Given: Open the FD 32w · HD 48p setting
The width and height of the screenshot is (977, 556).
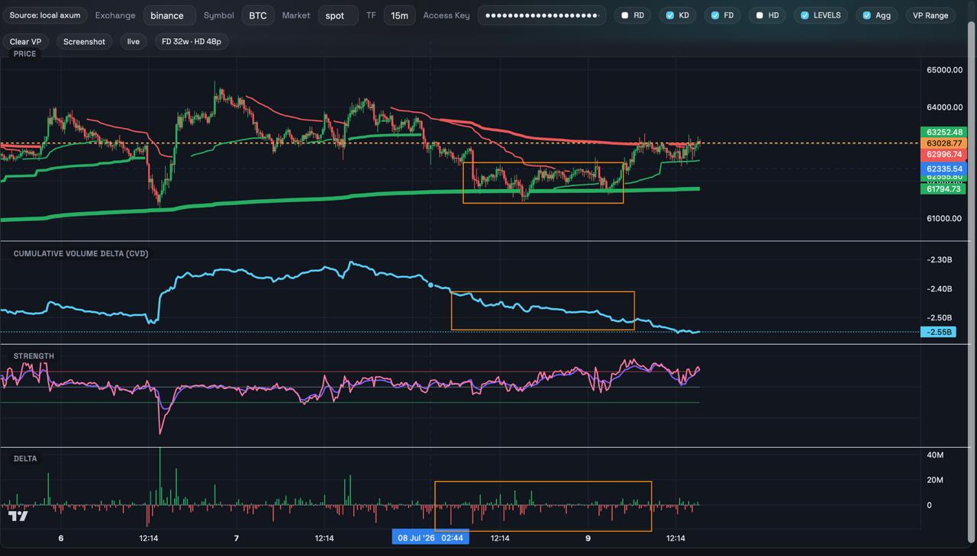Looking at the screenshot, I should click(x=192, y=42).
